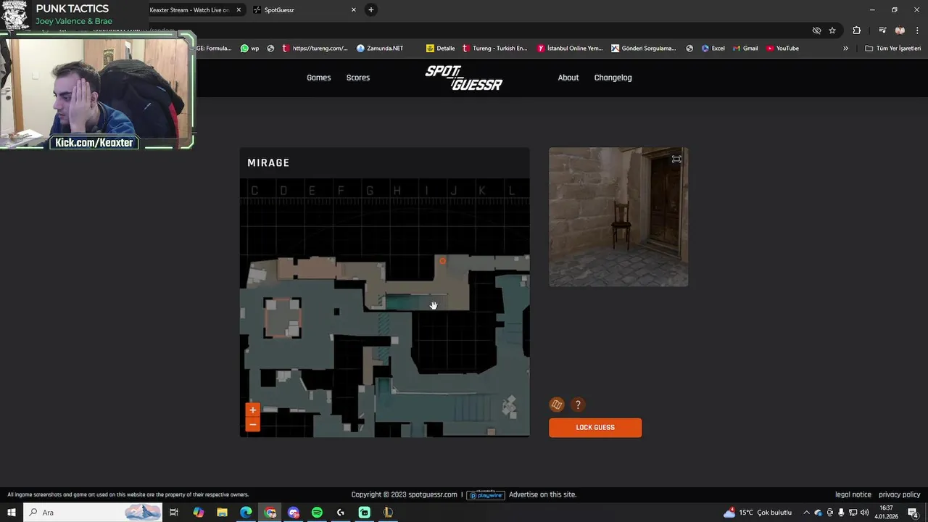Open the weather widget showing 15°C
The width and height of the screenshot is (928, 522).
coord(758,513)
